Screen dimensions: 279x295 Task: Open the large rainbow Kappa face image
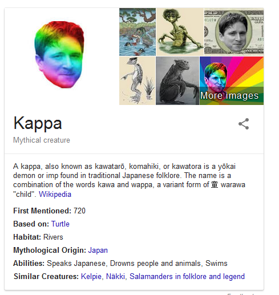(59, 55)
